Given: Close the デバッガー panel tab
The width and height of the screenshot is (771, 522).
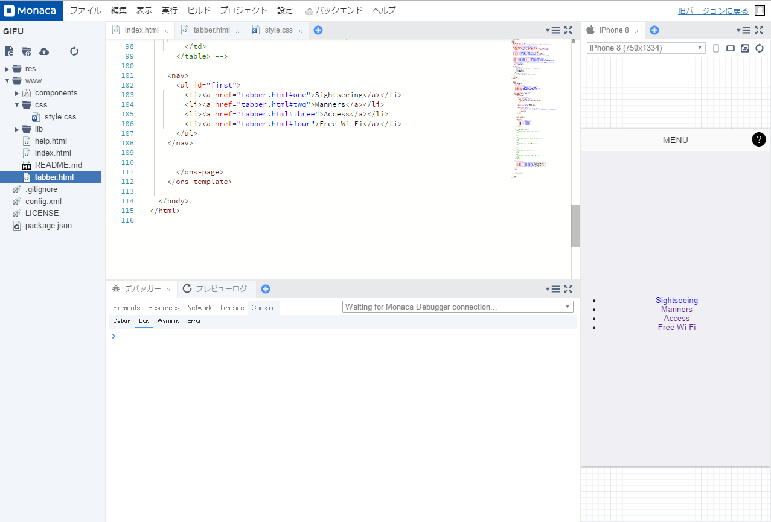Looking at the screenshot, I should [168, 290].
